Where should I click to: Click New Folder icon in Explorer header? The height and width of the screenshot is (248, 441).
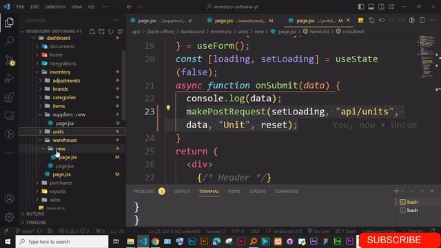pos(101,31)
